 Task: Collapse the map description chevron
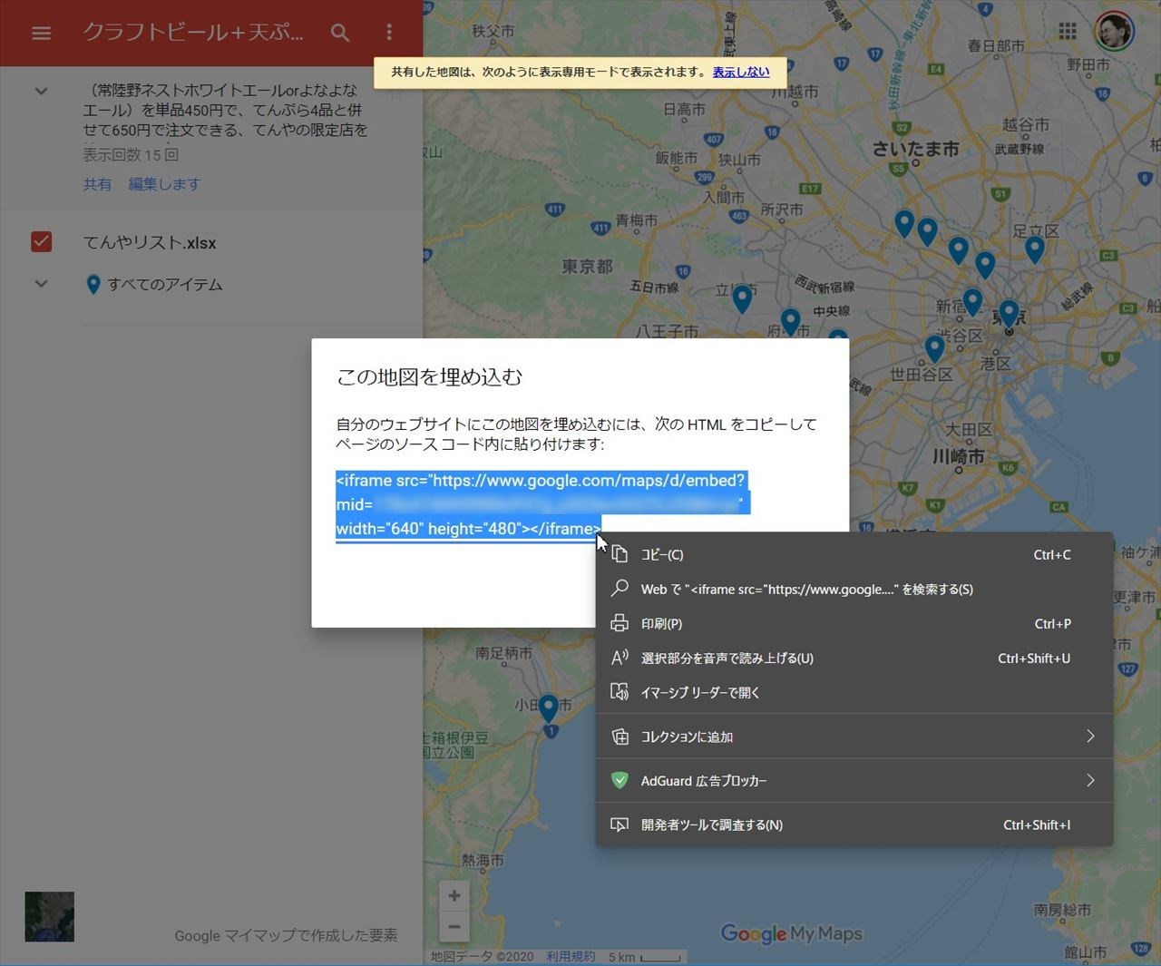(x=41, y=91)
